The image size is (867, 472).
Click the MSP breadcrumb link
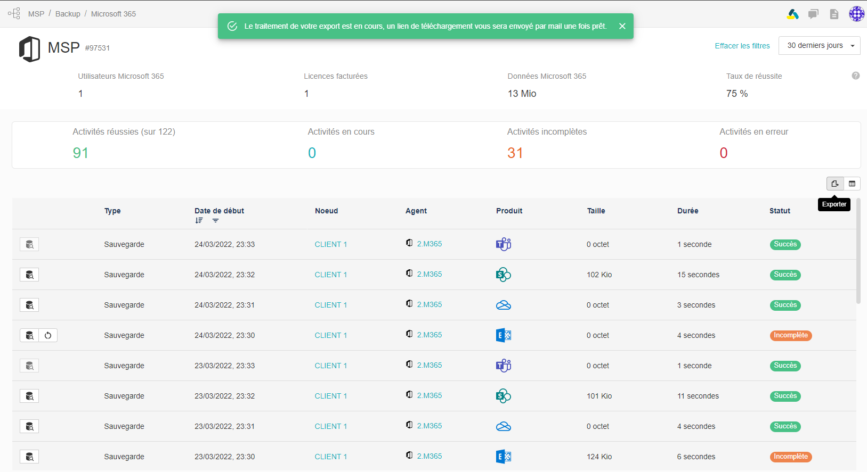36,14
